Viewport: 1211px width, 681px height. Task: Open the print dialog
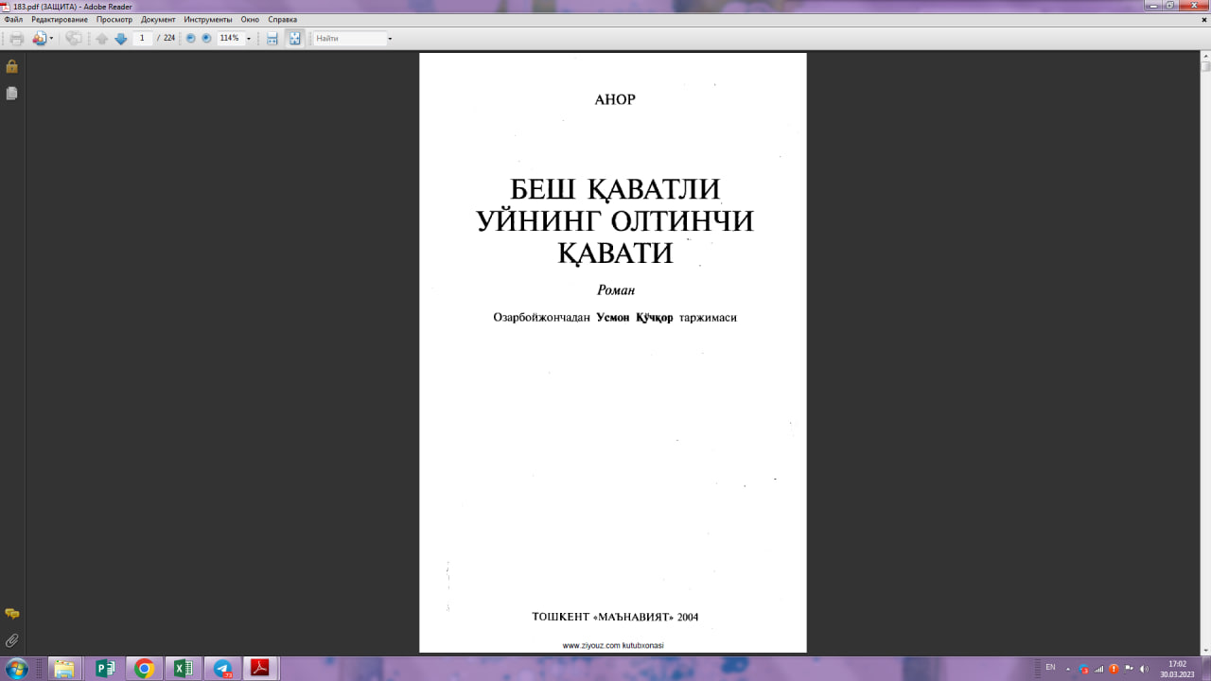click(15, 38)
